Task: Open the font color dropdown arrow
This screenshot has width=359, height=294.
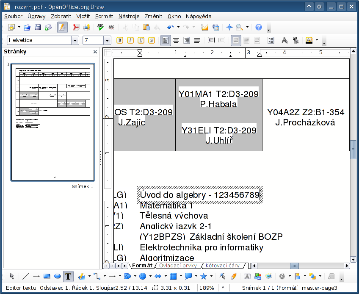Action: pyautogui.click(x=316, y=40)
